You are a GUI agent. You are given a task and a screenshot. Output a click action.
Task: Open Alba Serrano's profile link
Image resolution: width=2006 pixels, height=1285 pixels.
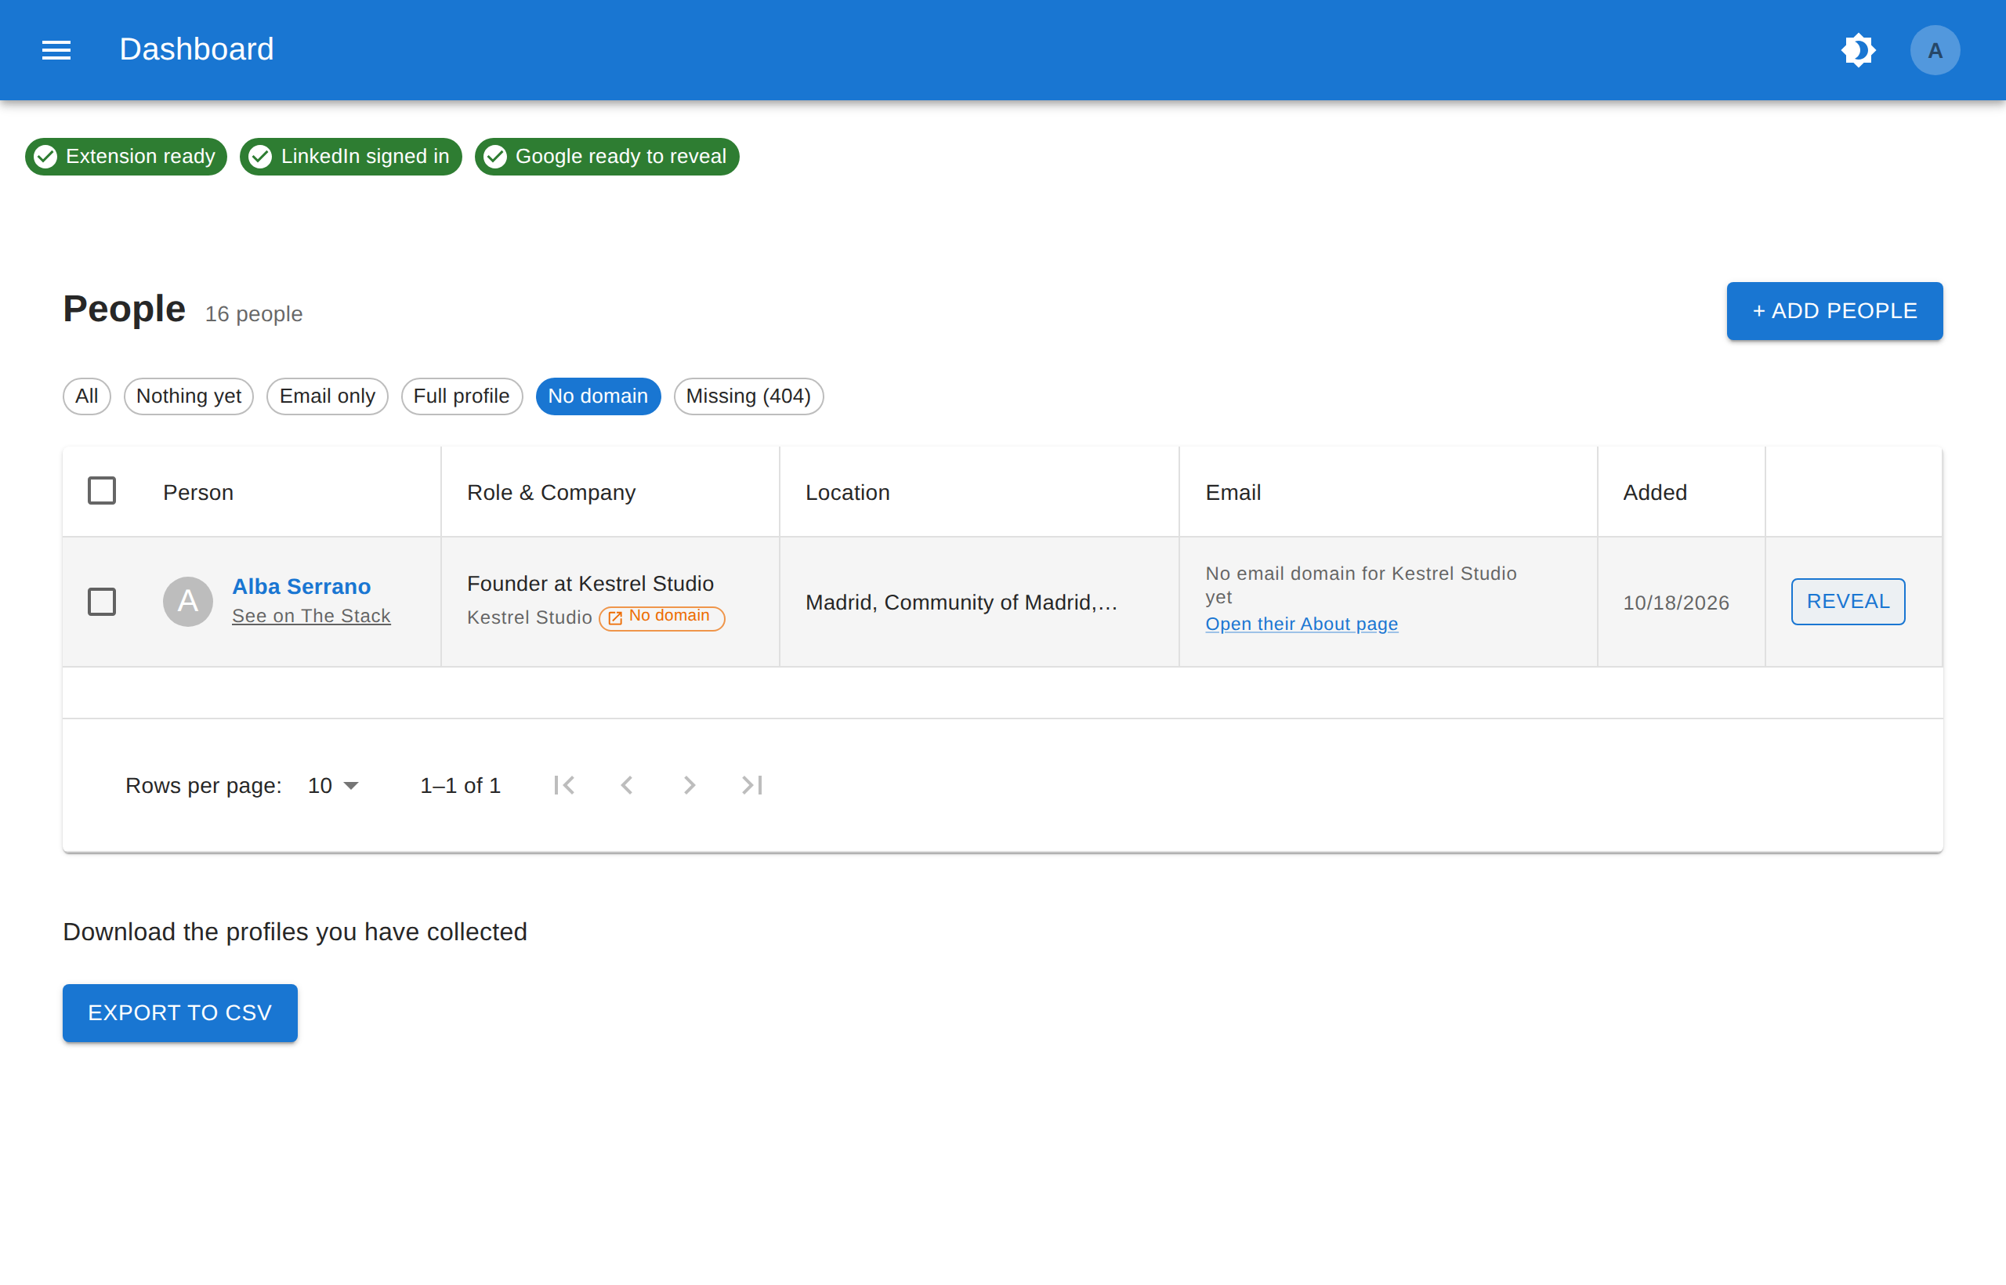[301, 587]
